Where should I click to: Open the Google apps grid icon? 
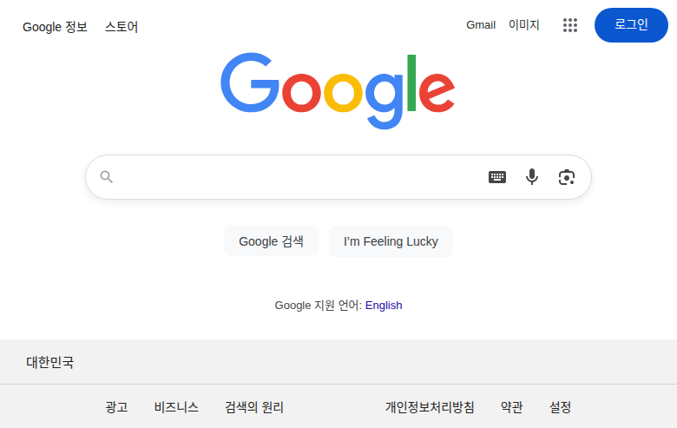[570, 25]
